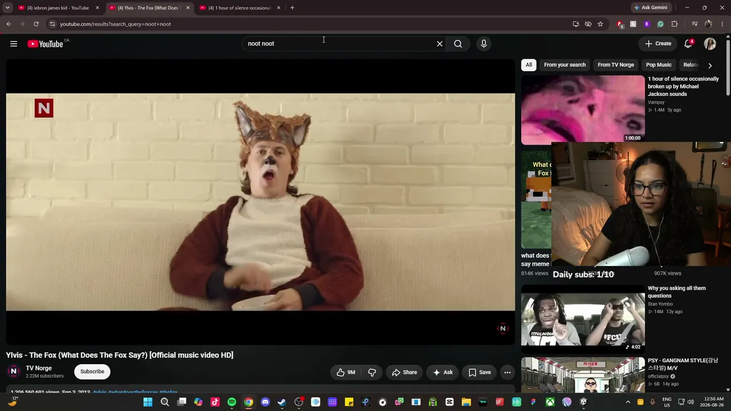Open the Chrome profile avatar

pyautogui.click(x=708, y=24)
